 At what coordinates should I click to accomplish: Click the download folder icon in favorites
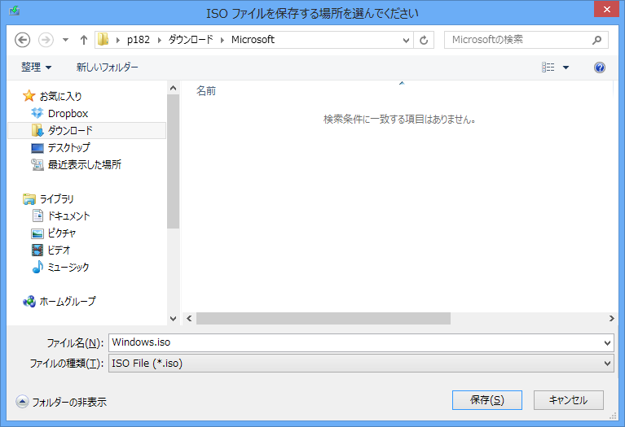[37, 130]
